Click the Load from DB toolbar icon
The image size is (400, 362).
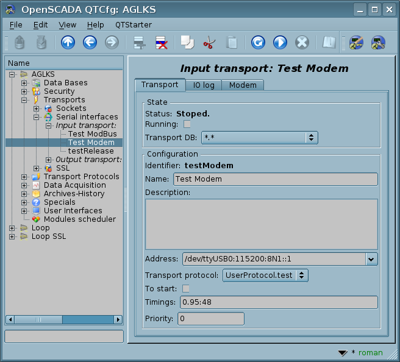pos(20,42)
